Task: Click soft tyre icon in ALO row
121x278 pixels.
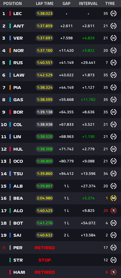Action: click(113, 211)
